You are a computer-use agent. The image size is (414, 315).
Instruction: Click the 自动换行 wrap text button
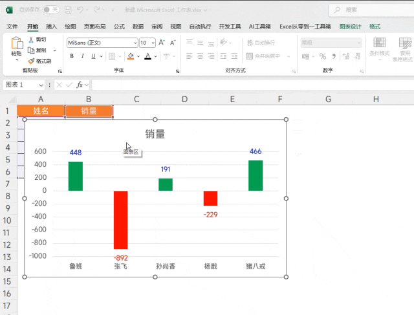tap(261, 43)
